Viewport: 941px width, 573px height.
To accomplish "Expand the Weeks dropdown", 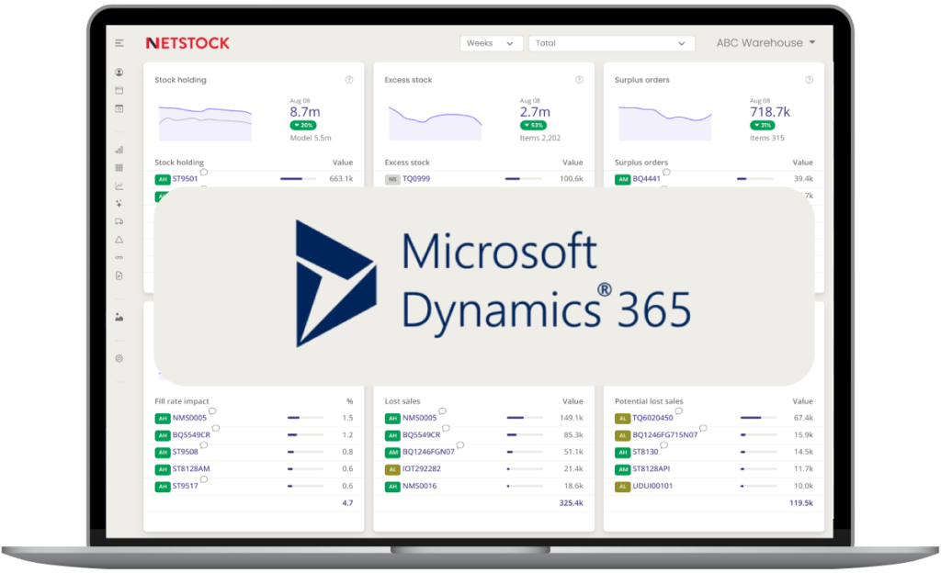I will 491,42.
